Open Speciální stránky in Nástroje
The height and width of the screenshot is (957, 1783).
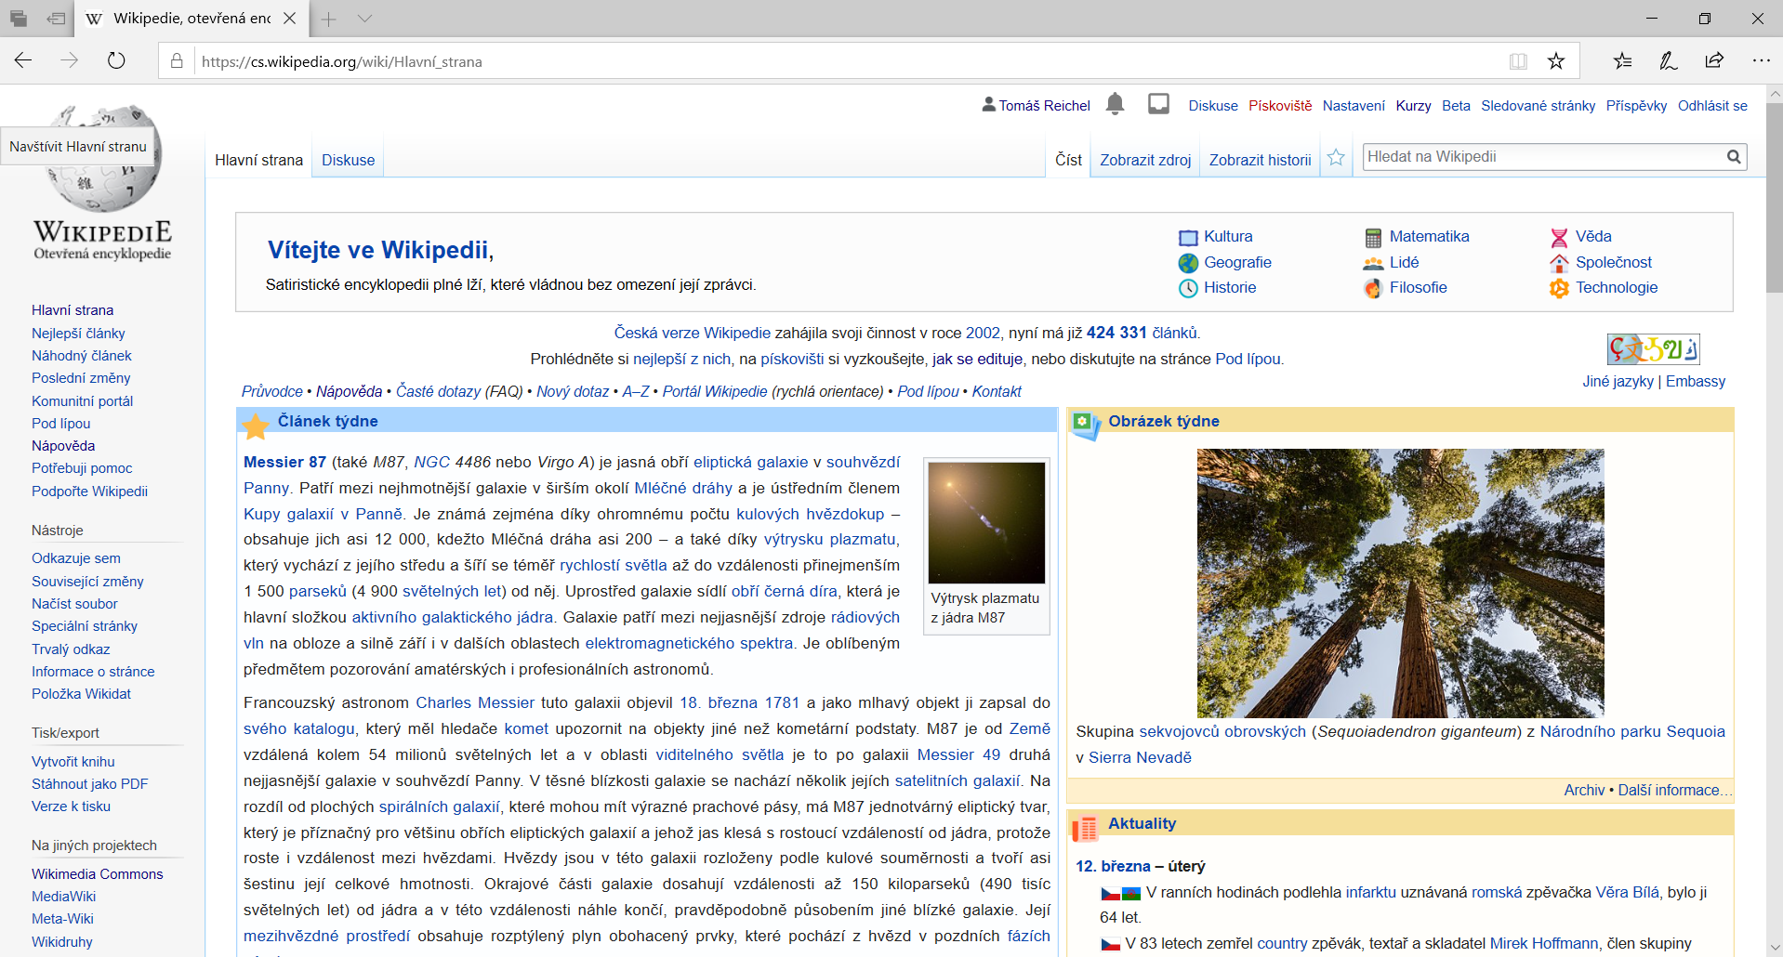click(85, 625)
